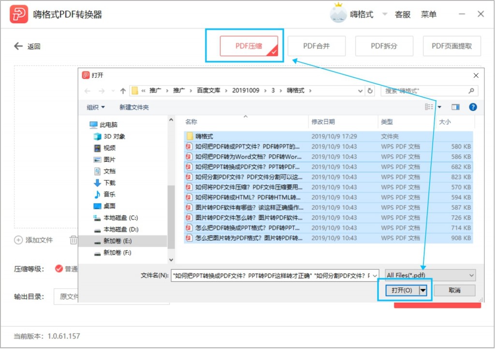Click the user avatar with crown
The image size is (495, 349).
point(338,14)
